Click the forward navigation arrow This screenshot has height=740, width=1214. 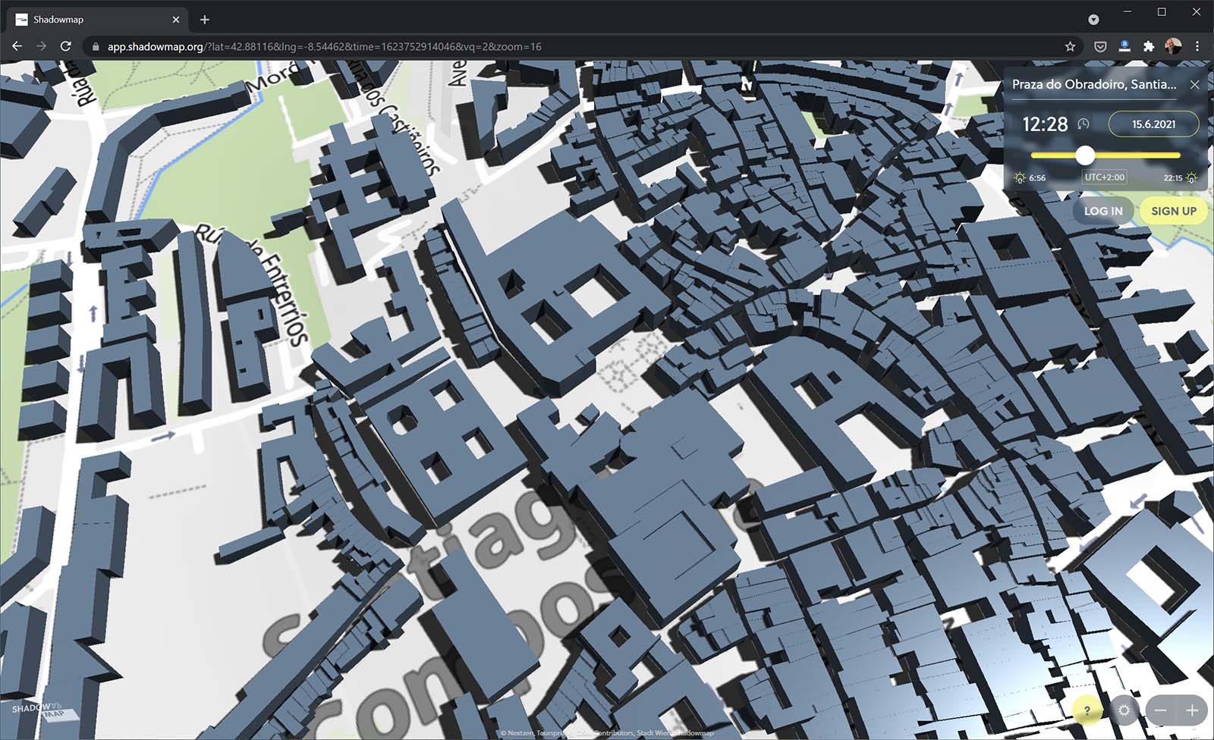click(42, 46)
